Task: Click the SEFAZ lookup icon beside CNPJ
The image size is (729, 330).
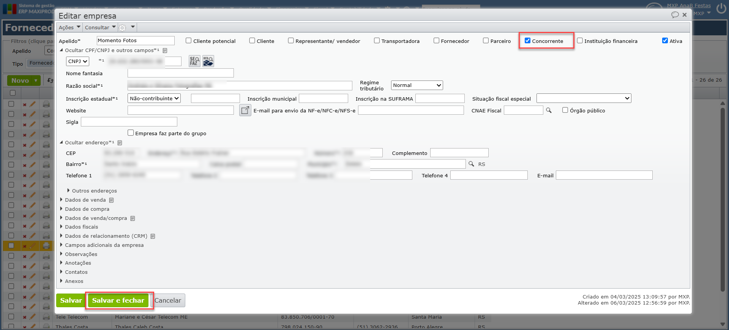Action: point(194,61)
